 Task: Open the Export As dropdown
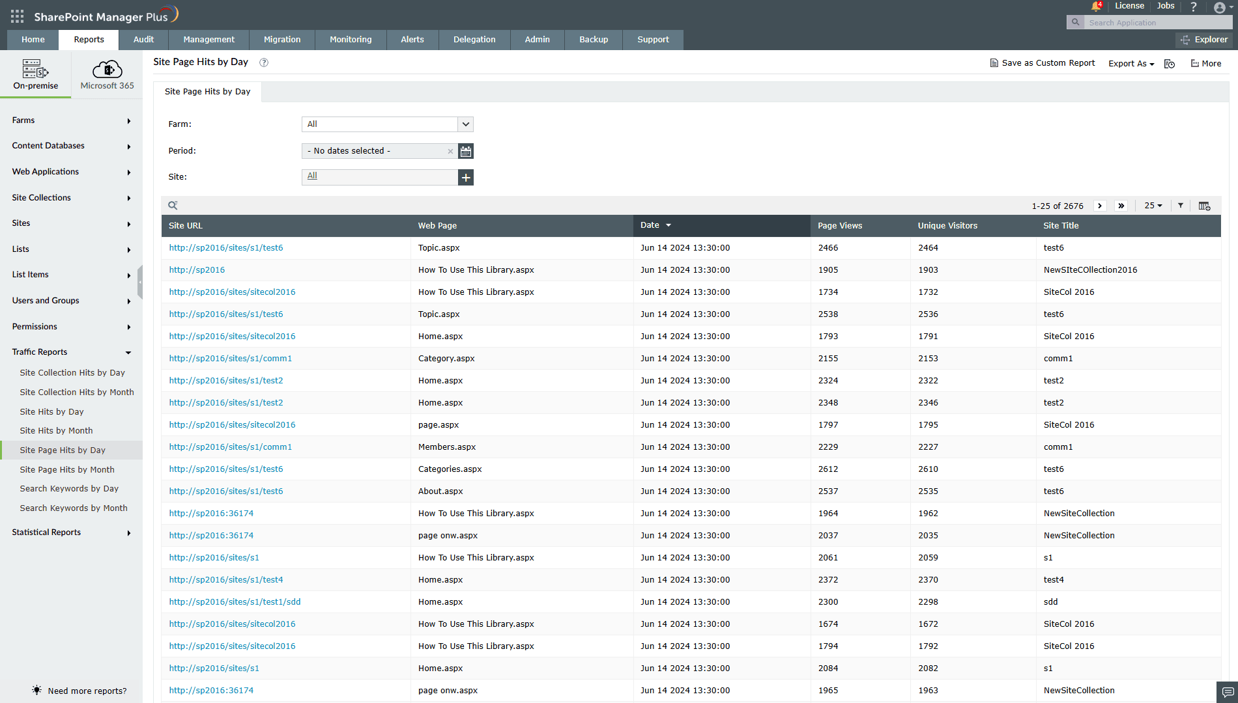coord(1131,64)
